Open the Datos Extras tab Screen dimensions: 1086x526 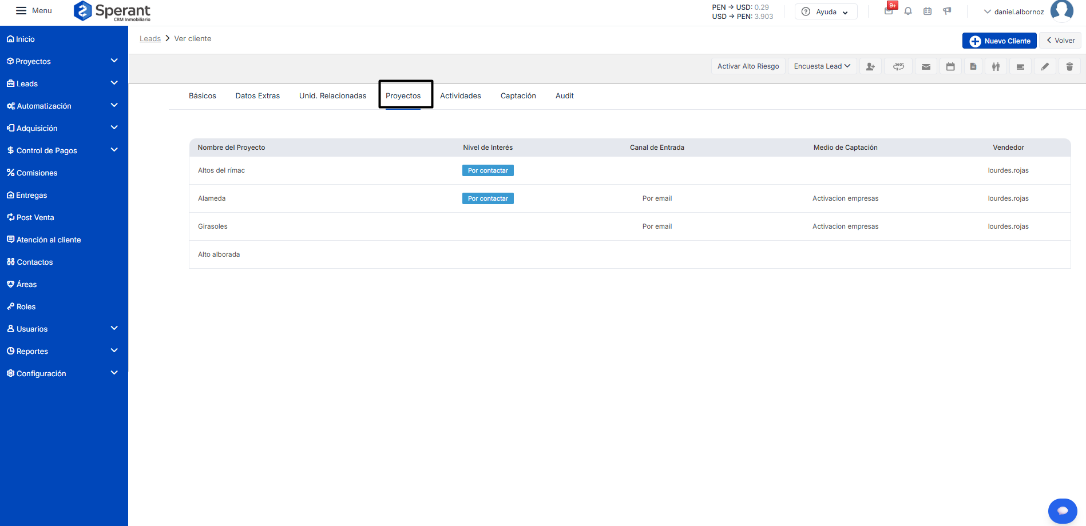[257, 96]
